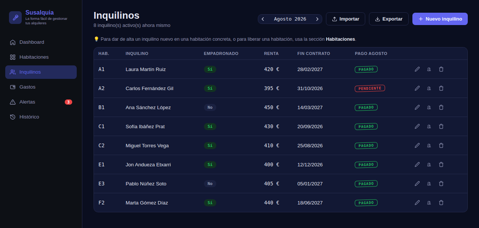Show the Alertas section in the sidebar
The height and width of the screenshot is (228, 479).
point(41,102)
